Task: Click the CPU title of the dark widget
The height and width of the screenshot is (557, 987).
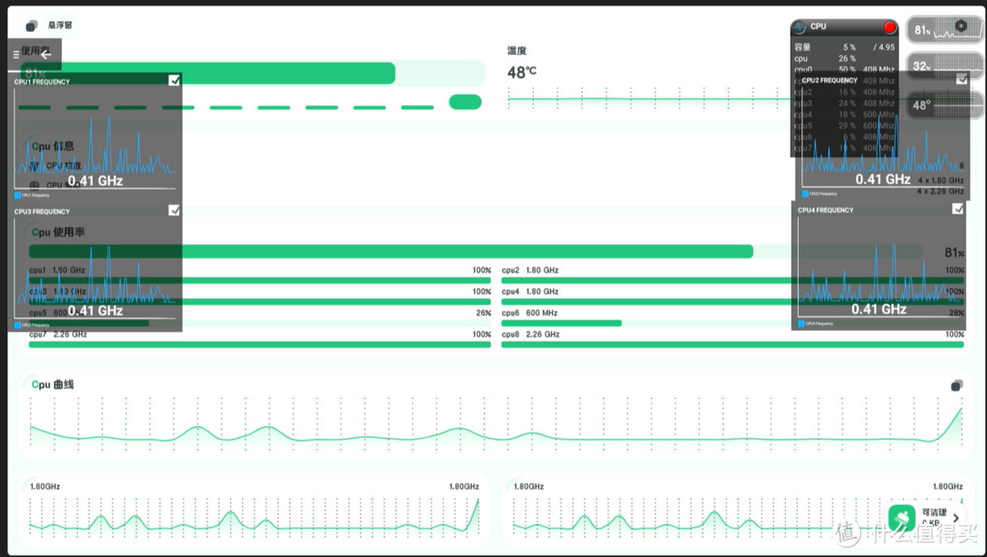Action: click(818, 27)
